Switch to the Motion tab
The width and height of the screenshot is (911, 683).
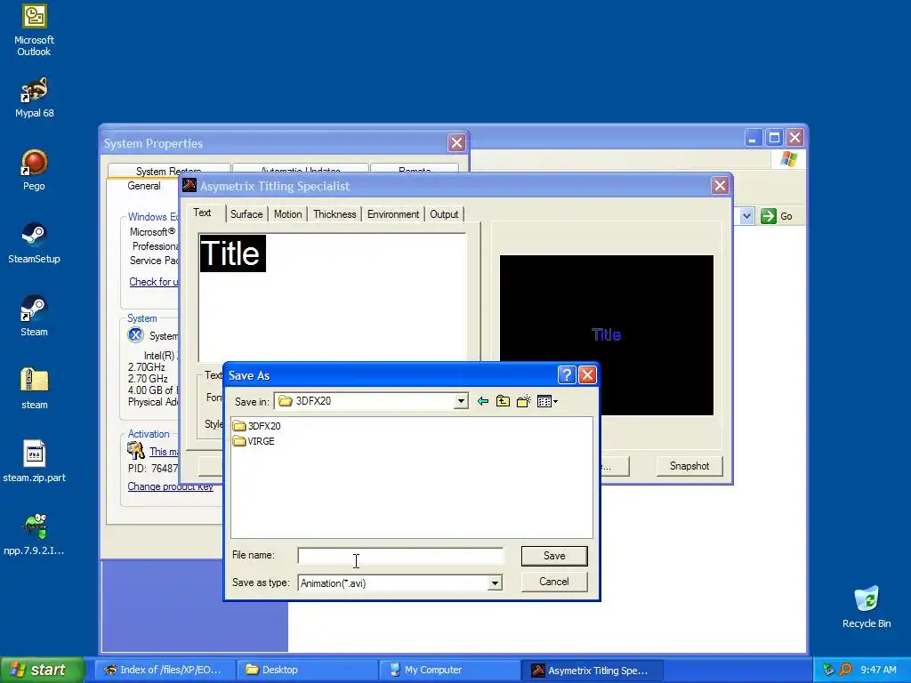click(287, 214)
